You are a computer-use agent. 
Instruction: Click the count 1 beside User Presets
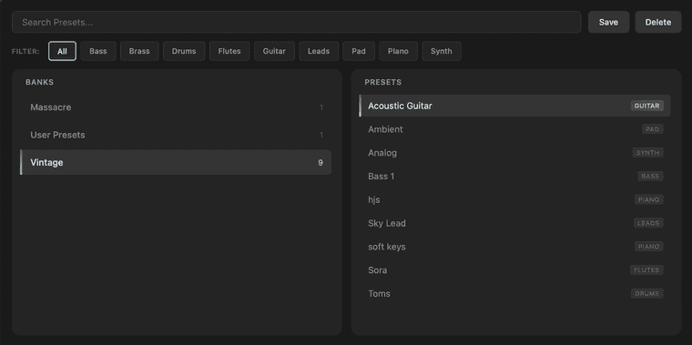click(x=321, y=135)
